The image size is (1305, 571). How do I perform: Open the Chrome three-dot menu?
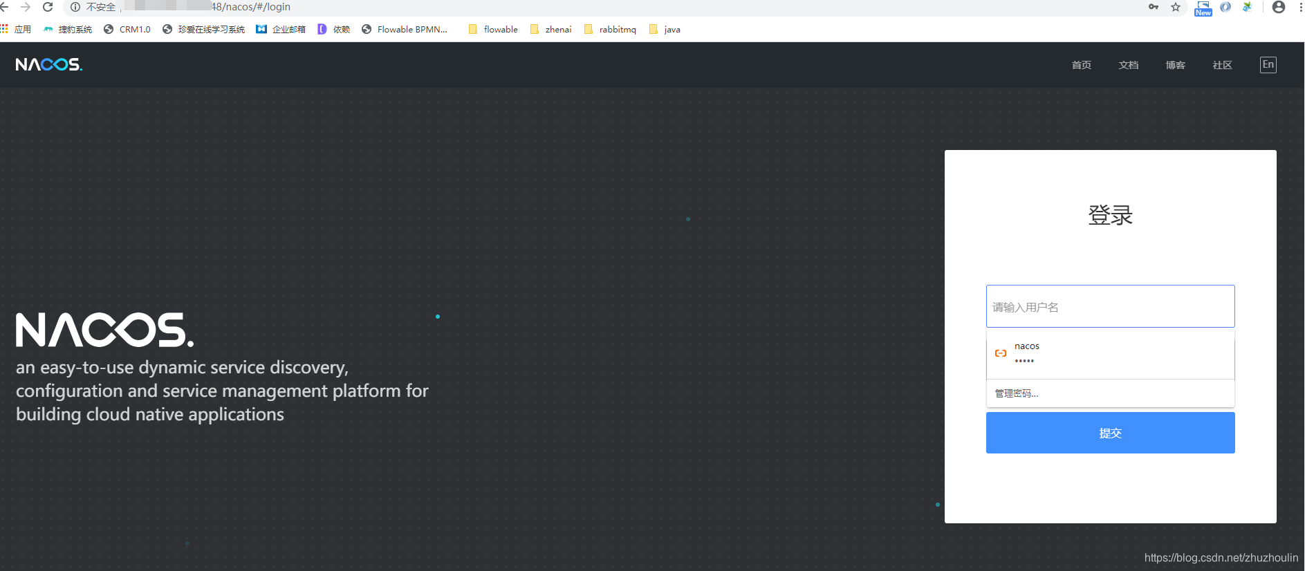click(x=1301, y=7)
